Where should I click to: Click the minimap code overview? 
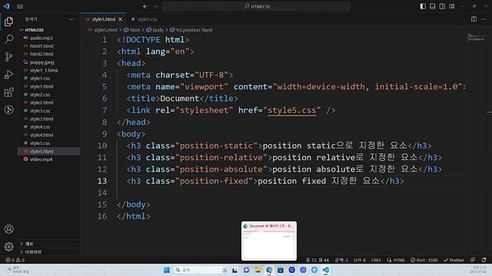click(476, 38)
